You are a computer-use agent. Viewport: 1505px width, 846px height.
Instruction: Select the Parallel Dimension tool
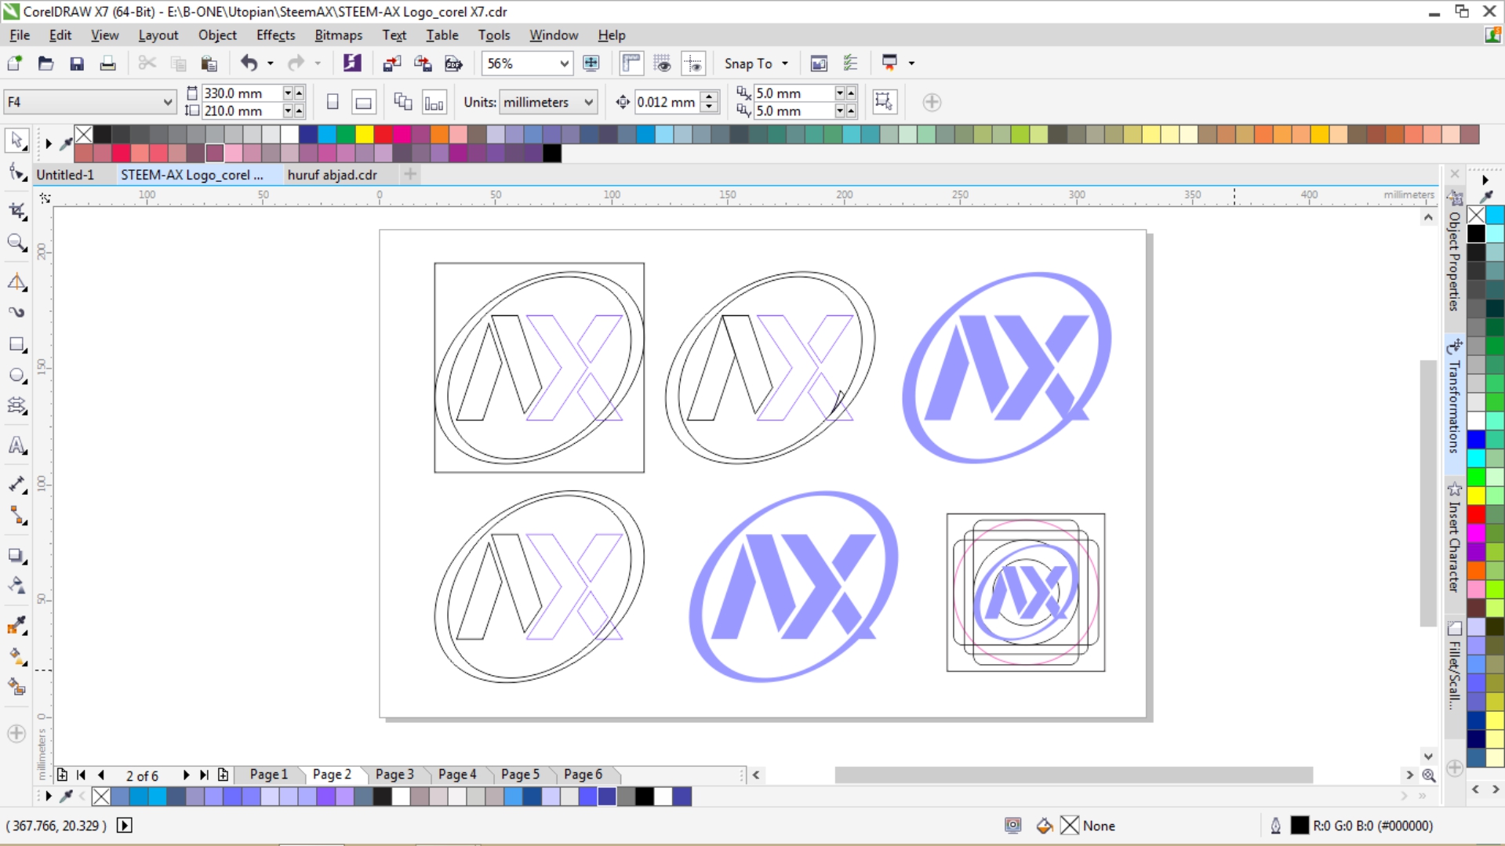16,485
